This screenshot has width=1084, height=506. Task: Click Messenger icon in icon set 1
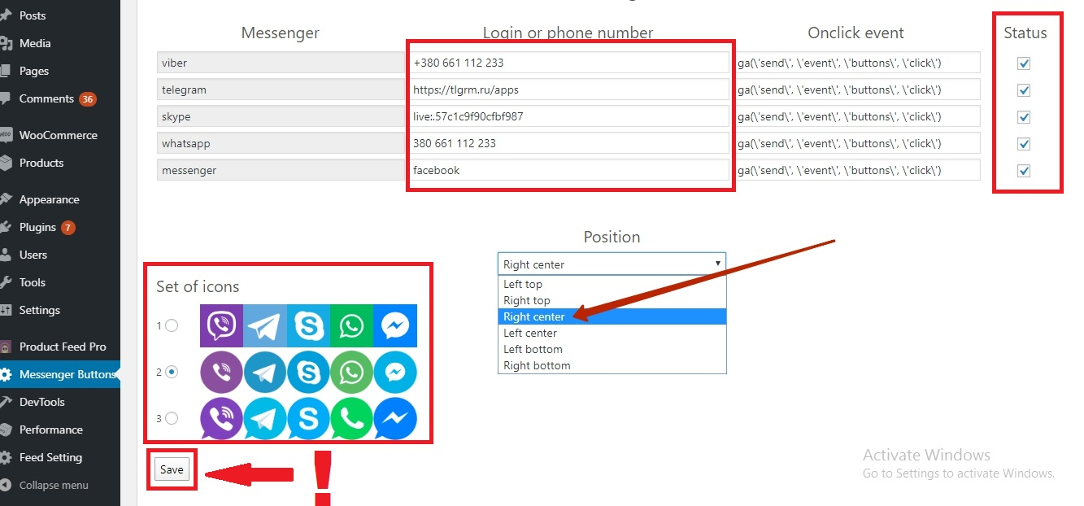click(x=395, y=325)
